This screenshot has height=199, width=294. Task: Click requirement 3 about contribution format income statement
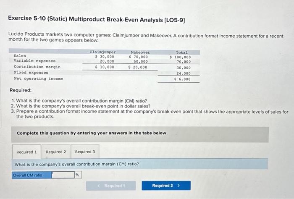[150, 114]
